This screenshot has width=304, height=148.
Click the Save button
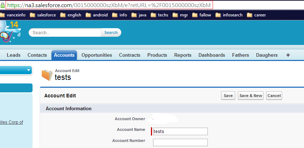[228, 96]
